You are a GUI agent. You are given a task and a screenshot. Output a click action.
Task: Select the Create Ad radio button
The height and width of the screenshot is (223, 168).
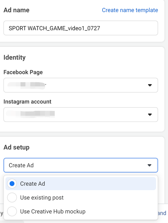pyautogui.click(x=12, y=184)
